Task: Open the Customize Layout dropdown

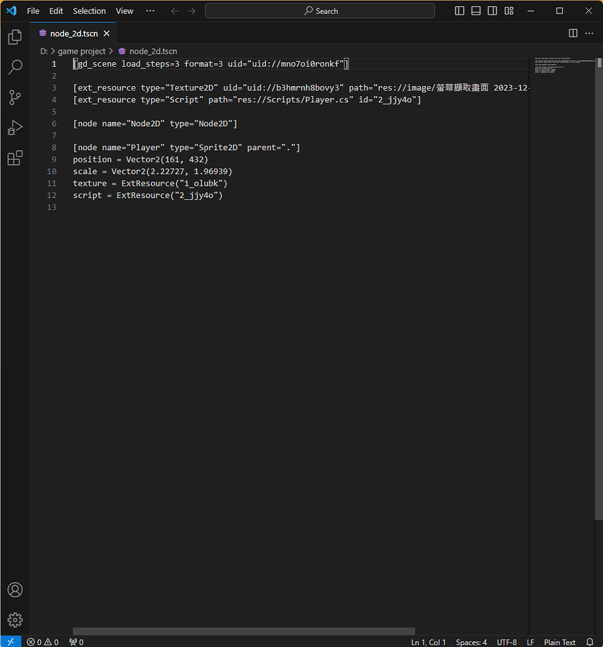Action: coord(509,11)
